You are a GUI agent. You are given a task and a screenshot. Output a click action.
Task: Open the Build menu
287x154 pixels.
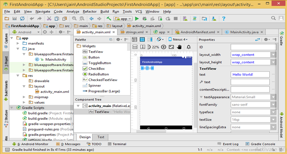point(104,11)
